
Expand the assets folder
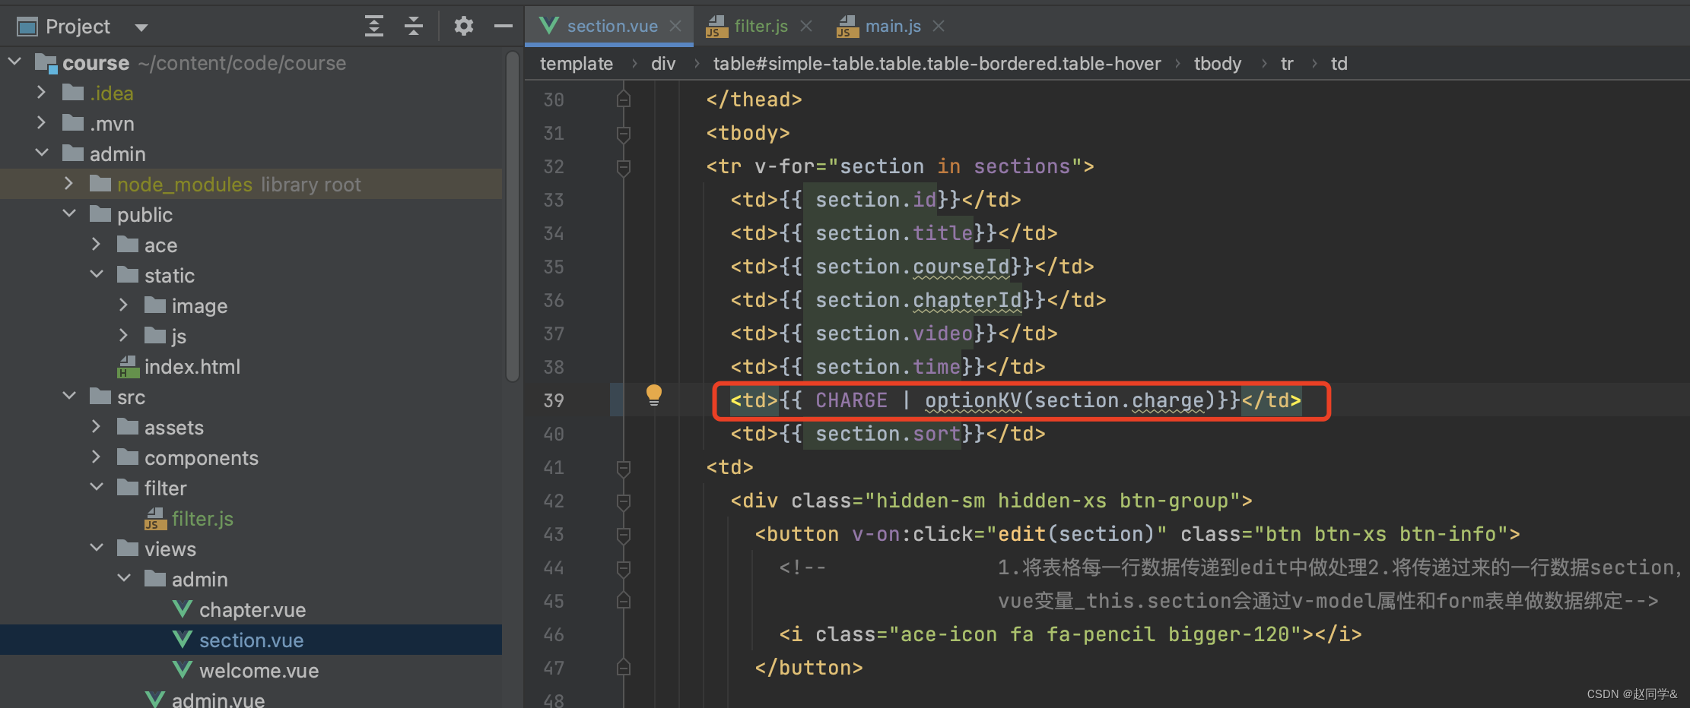97,426
